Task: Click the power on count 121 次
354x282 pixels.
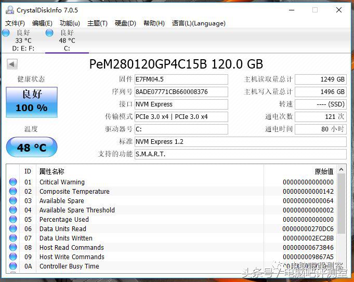Action: point(321,117)
